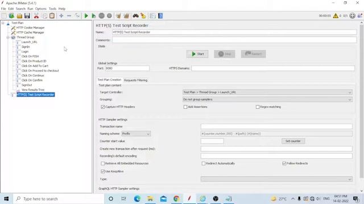Toggle the Use KeepAlive checkbox

click(102, 171)
